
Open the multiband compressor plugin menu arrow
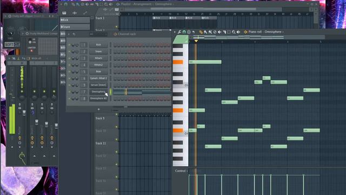[x=23, y=34]
